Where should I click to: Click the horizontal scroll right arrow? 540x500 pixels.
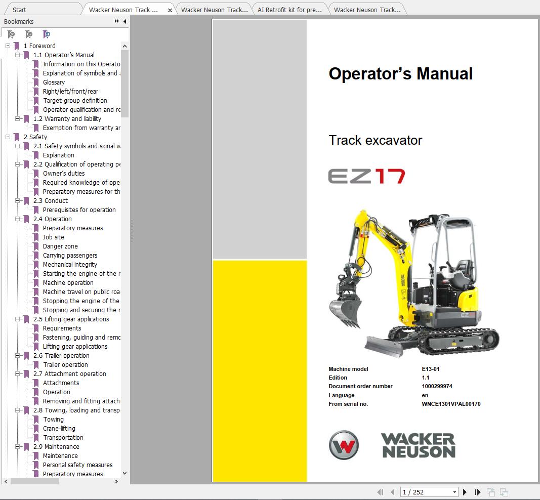(x=116, y=481)
